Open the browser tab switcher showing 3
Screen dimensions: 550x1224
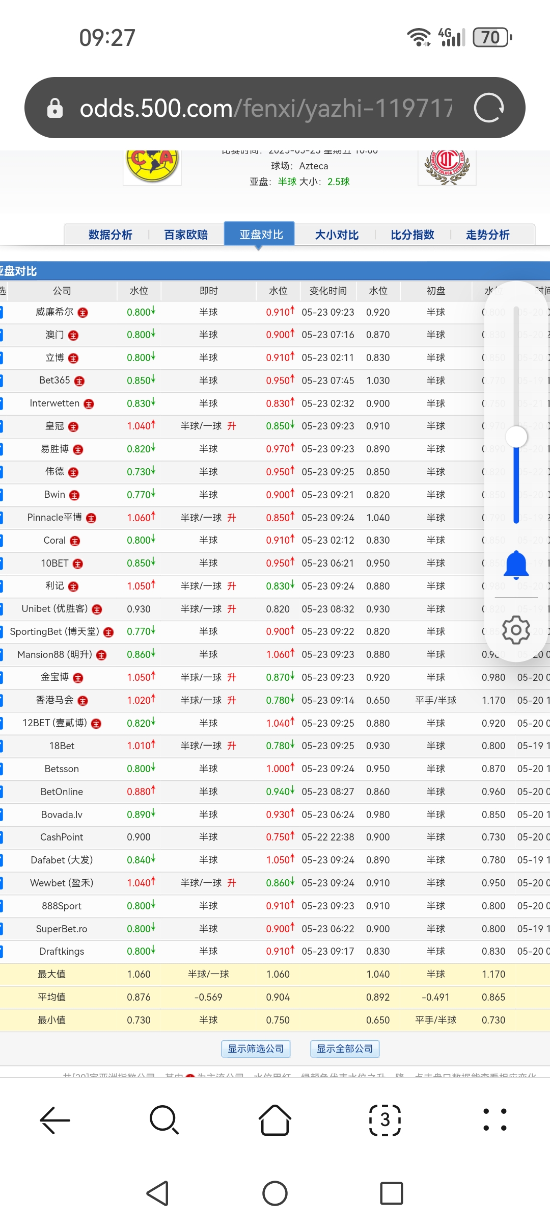385,1120
